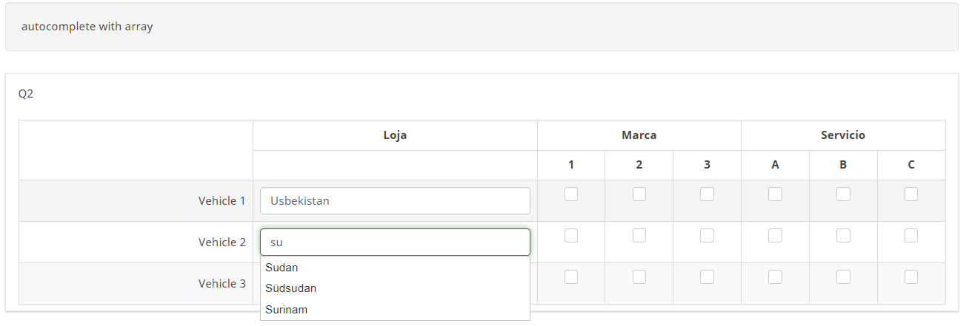
Task: Enable Vehicle 1 Marca 3 checkbox
Action: pos(707,194)
